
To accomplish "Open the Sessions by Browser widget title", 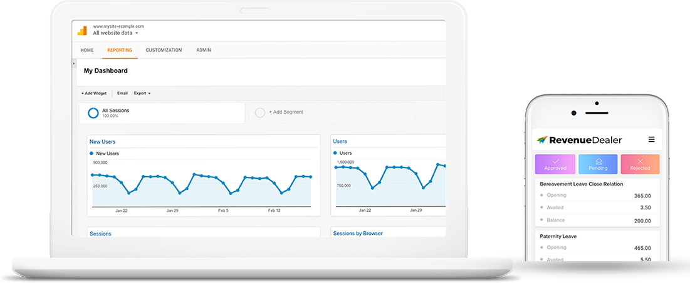I will (x=358, y=233).
